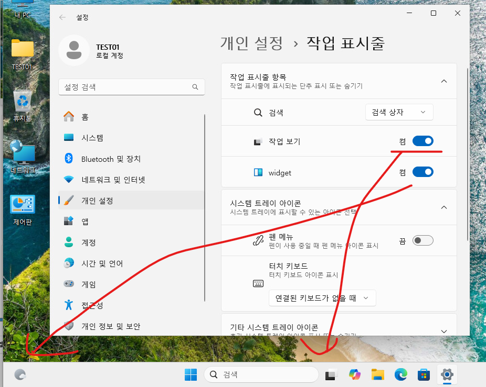Turn off the 작업 보기 toggle
Screen dimensions: 486x387
click(x=423, y=141)
